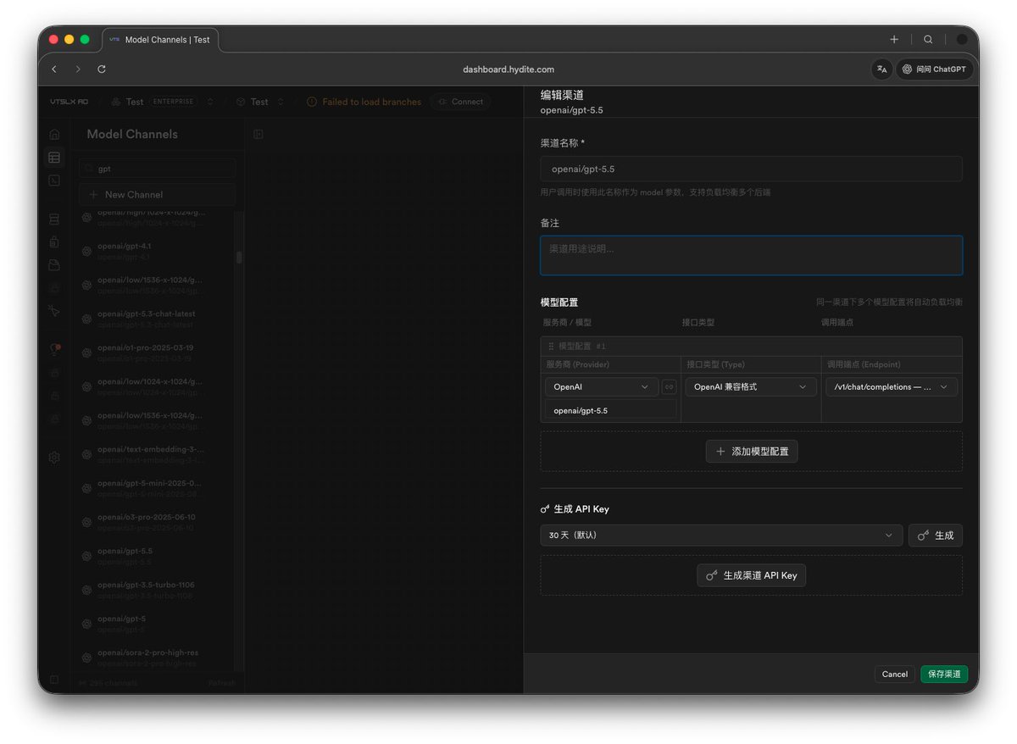The width and height of the screenshot is (1017, 744).
Task: Click the OpenAI logo beside openai/gpt-4.1
Action: click(x=86, y=252)
